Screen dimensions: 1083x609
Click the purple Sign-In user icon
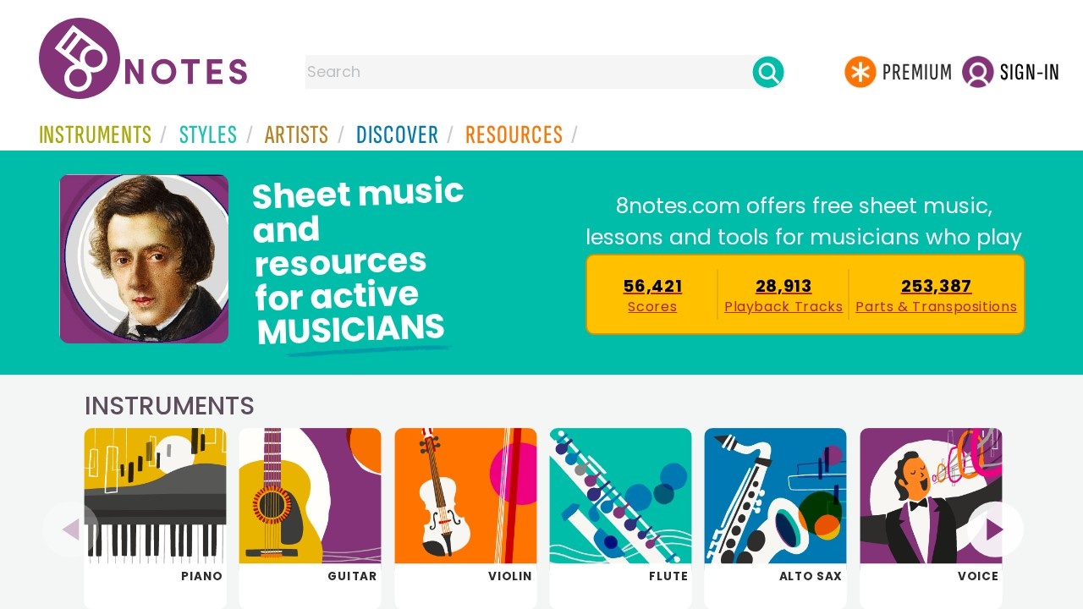pos(977,72)
